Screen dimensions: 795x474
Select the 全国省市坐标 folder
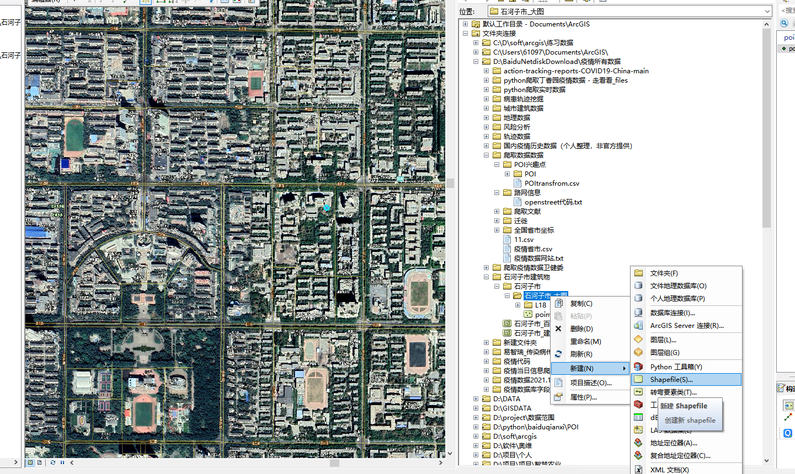(534, 230)
